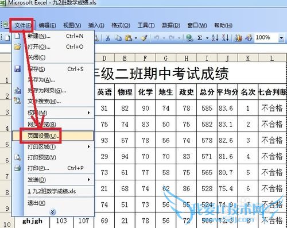Click the Copy icon in toolbar
The width and height of the screenshot is (287, 228).
pos(118,38)
